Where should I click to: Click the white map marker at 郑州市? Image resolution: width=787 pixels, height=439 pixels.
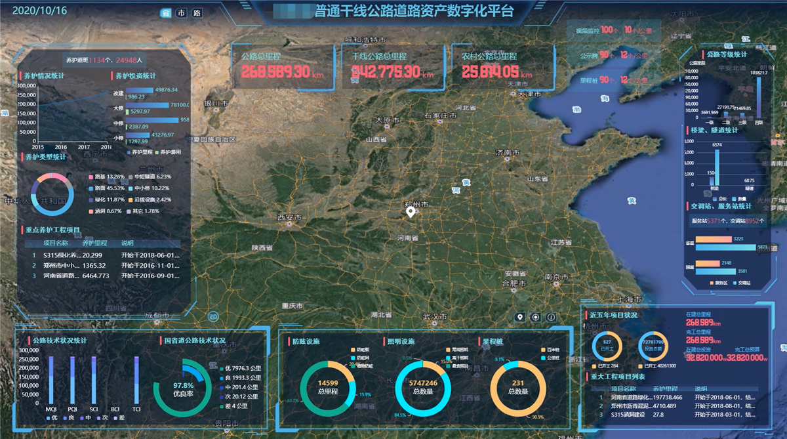tap(411, 212)
